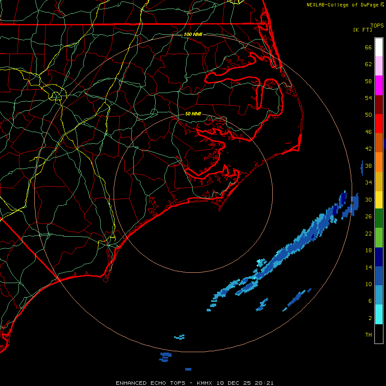
Task: Click the '18' legend value
Action: 368,250
